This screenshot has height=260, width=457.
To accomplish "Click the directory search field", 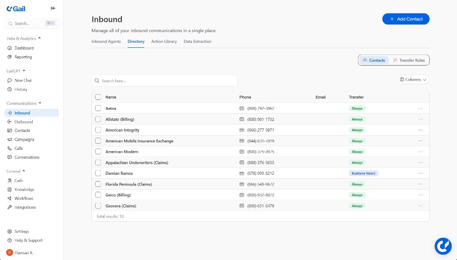I will coord(165,81).
